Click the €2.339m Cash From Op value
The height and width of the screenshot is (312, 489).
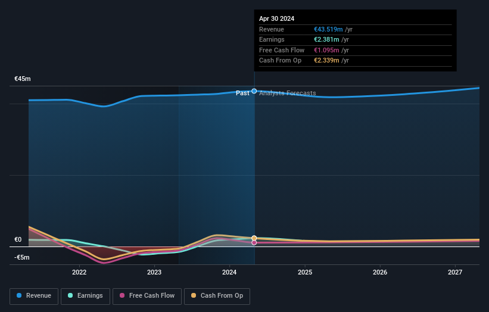pyautogui.click(x=326, y=61)
